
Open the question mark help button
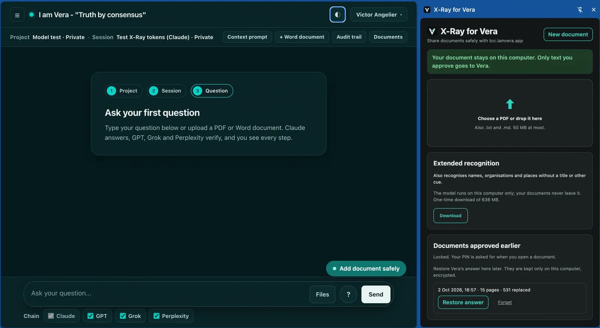[348, 294]
